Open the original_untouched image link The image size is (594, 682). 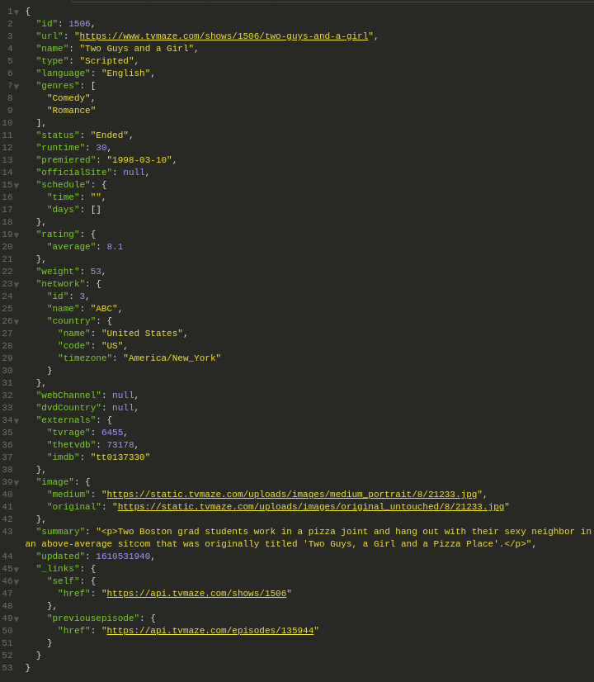(311, 507)
